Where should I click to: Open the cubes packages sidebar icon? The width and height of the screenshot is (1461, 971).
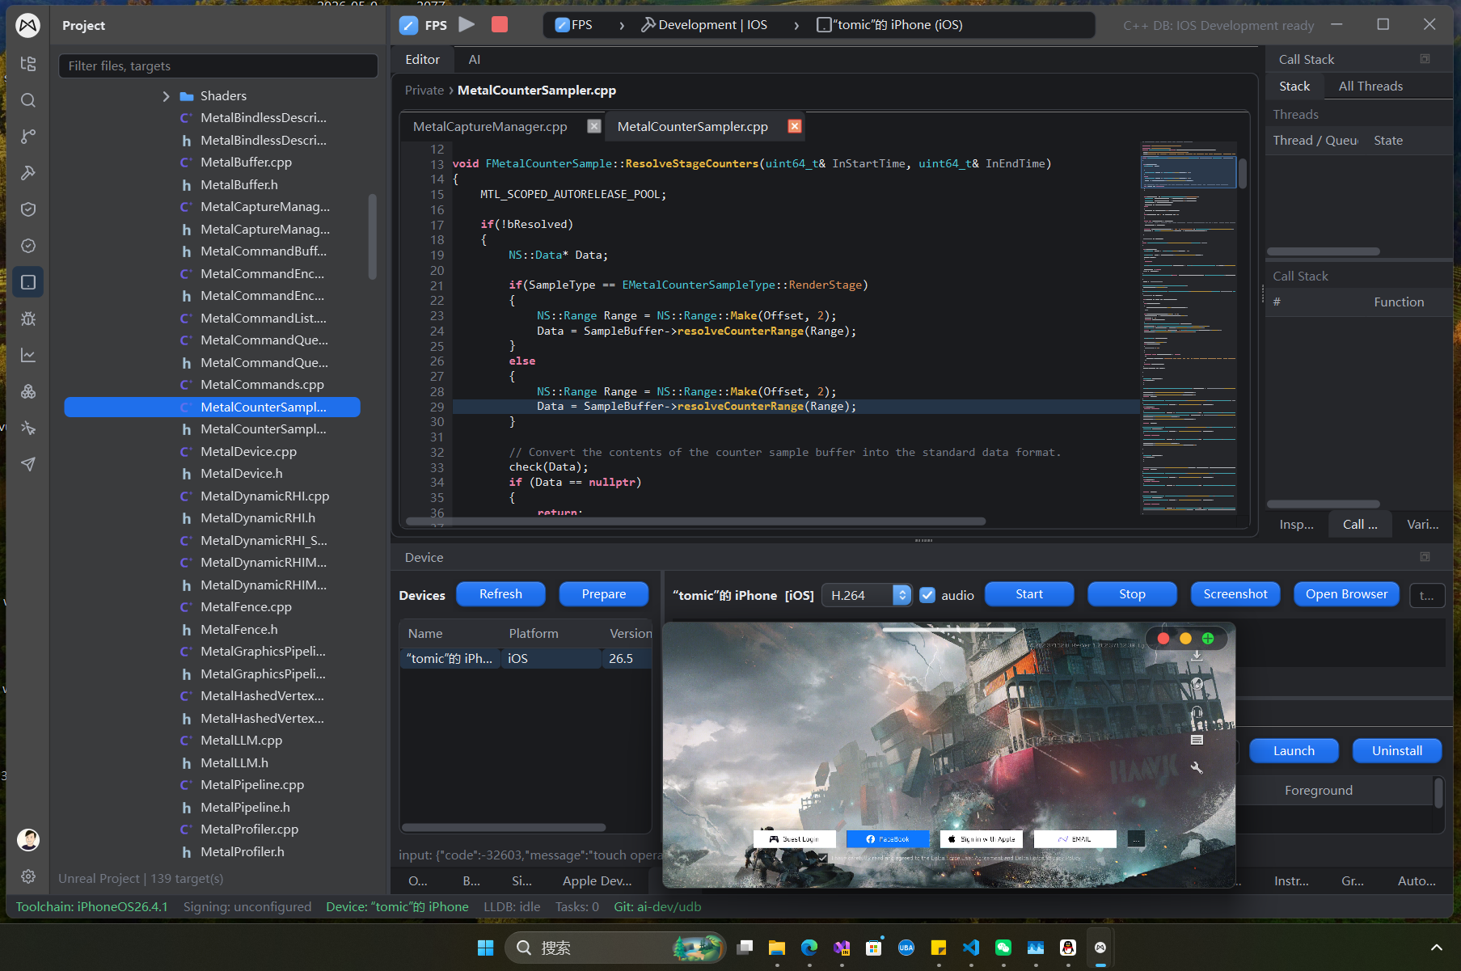tap(28, 391)
